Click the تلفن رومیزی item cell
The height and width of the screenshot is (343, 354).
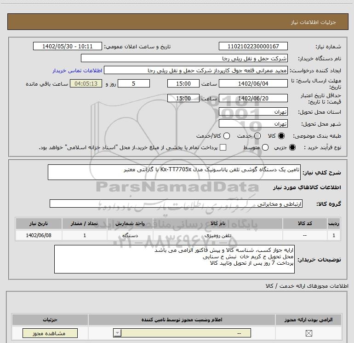pos(218,235)
